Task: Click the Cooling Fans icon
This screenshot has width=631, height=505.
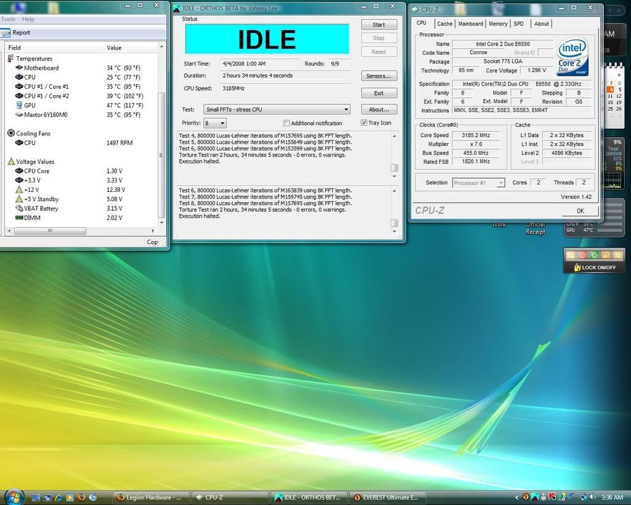Action: pyautogui.click(x=11, y=133)
